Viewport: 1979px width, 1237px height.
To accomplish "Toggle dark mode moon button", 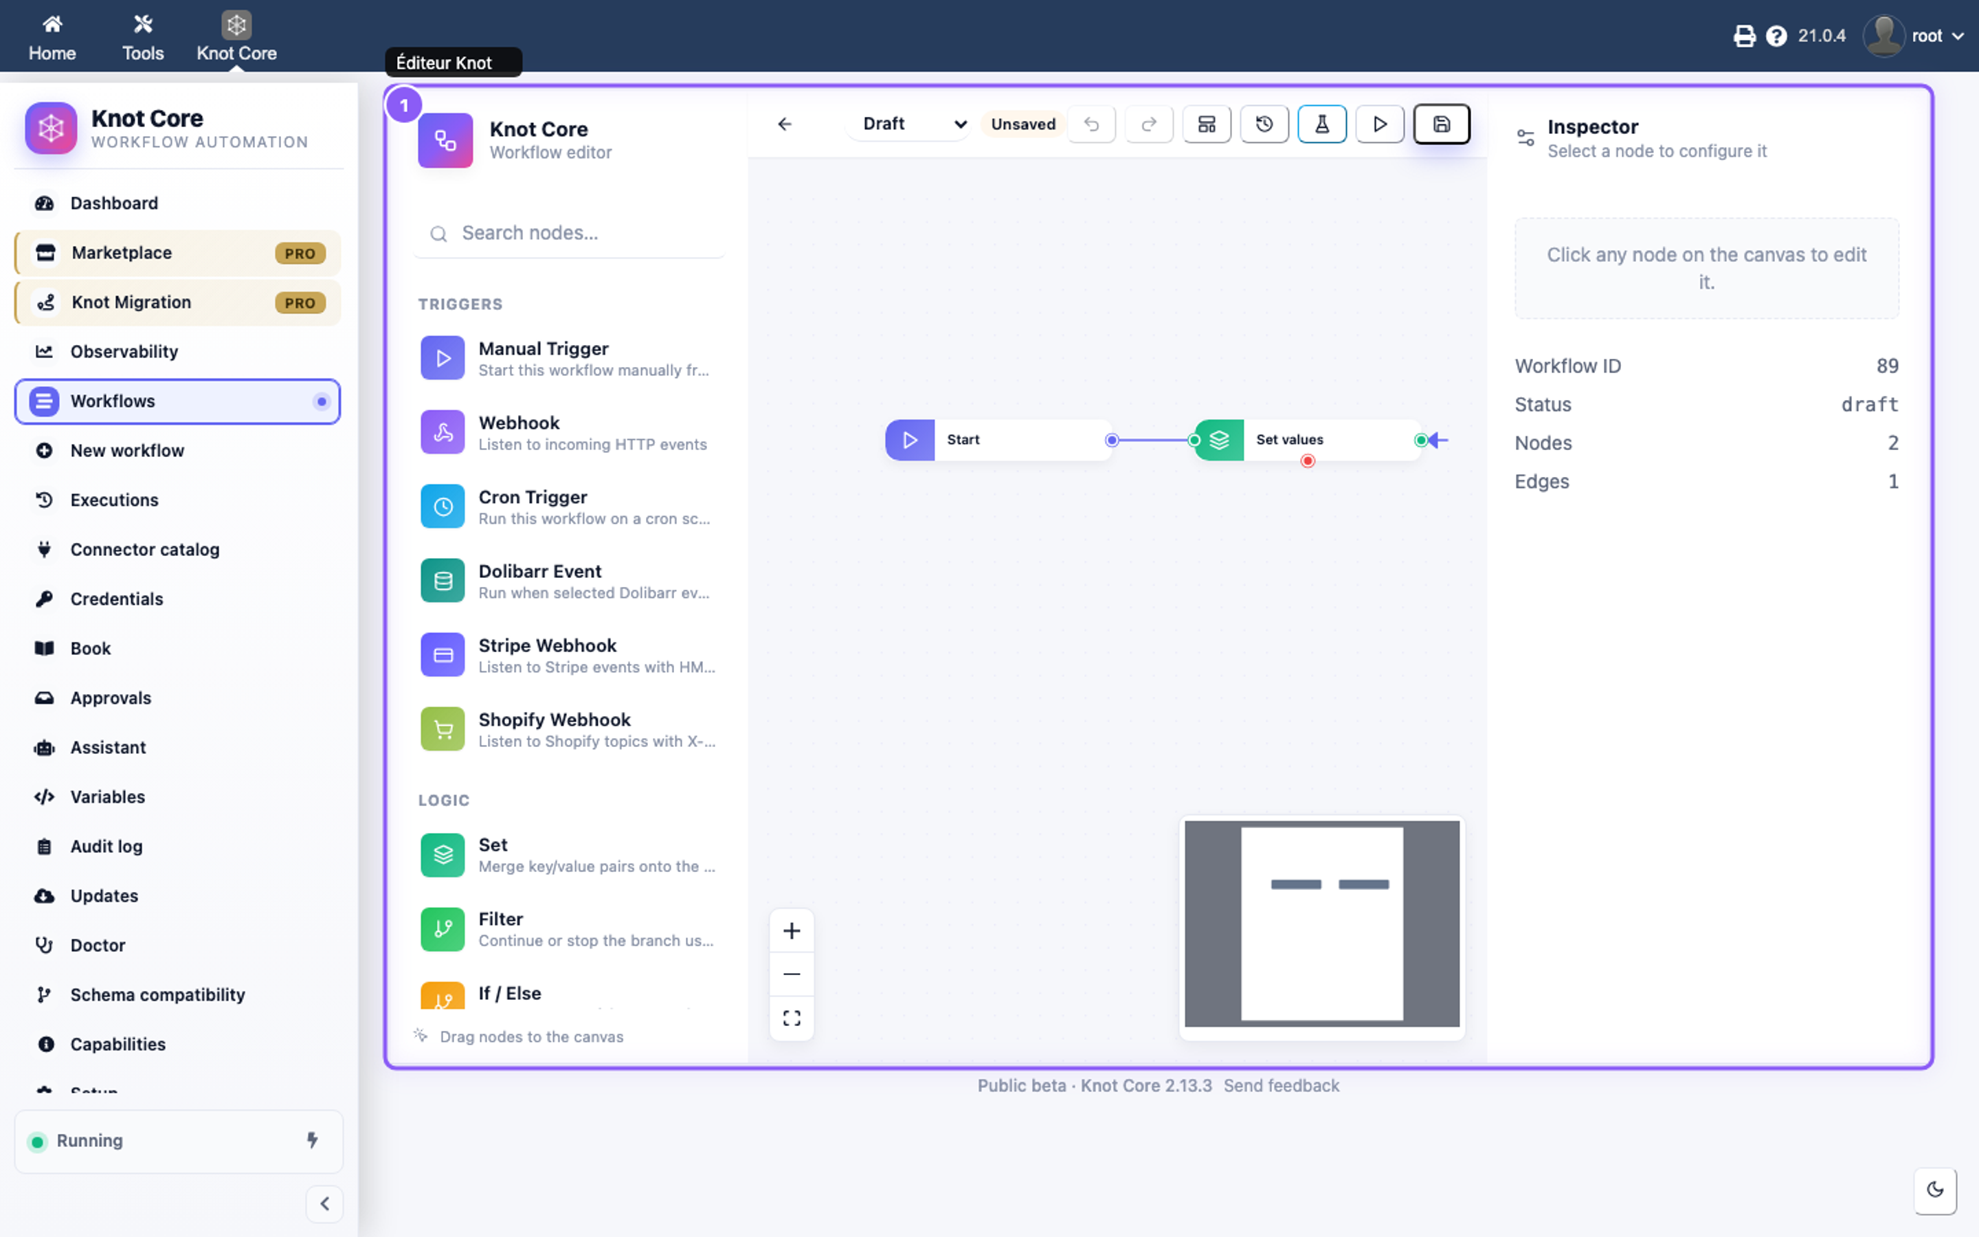I will pyautogui.click(x=1935, y=1190).
